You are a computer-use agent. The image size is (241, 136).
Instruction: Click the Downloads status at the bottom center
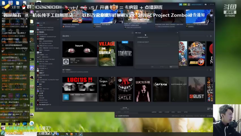coord(125,108)
